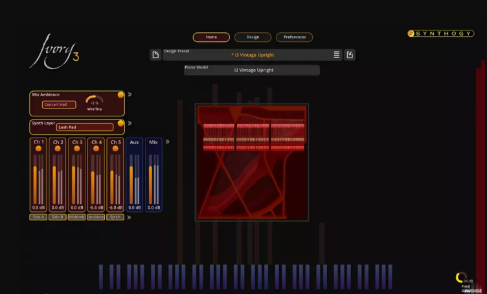Viewport: 487px width, 294px height.
Task: Click the Ch 2 volume fader
Action: 54,180
